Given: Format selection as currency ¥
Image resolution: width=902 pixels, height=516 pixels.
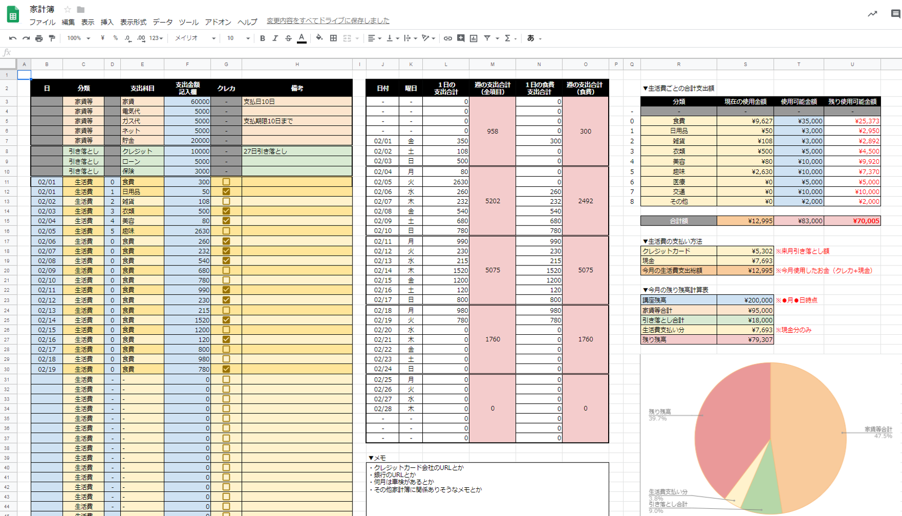Looking at the screenshot, I should coord(103,39).
